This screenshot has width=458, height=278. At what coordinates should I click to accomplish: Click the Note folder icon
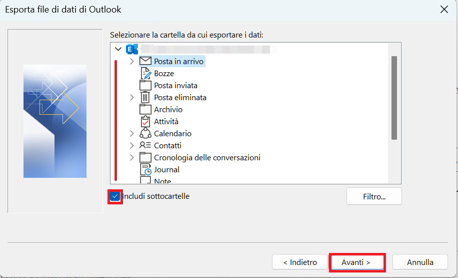click(x=145, y=179)
